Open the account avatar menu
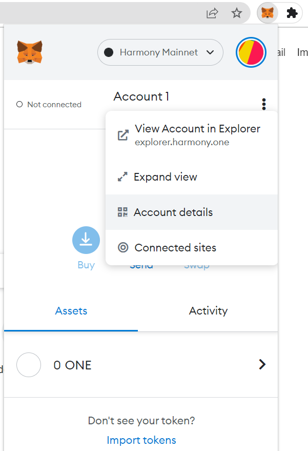The width and height of the screenshot is (308, 451). [x=251, y=52]
